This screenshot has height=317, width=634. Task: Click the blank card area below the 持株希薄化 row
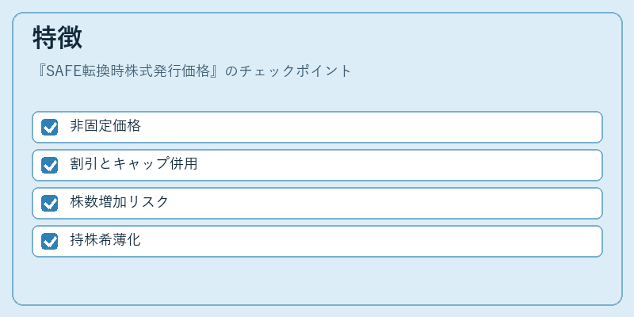[x=317, y=281]
